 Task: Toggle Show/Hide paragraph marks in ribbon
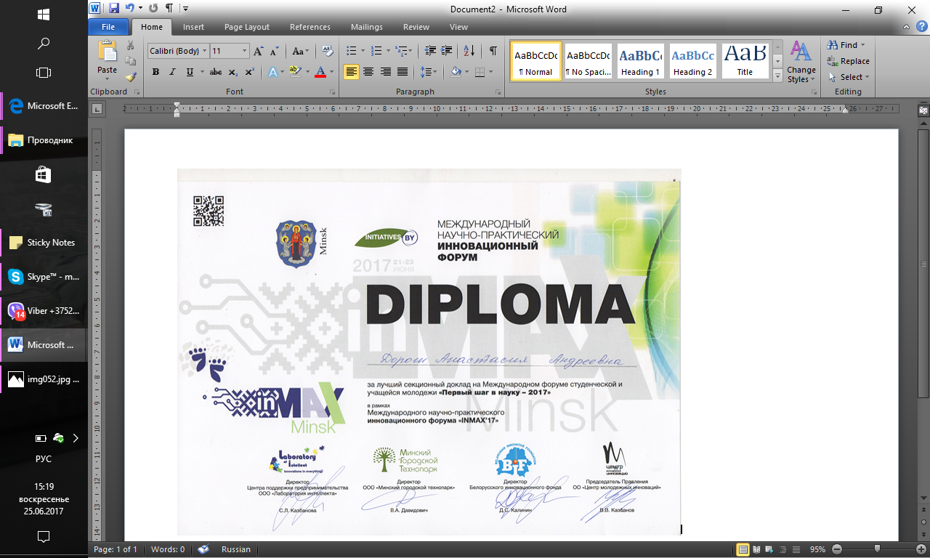tap(493, 51)
